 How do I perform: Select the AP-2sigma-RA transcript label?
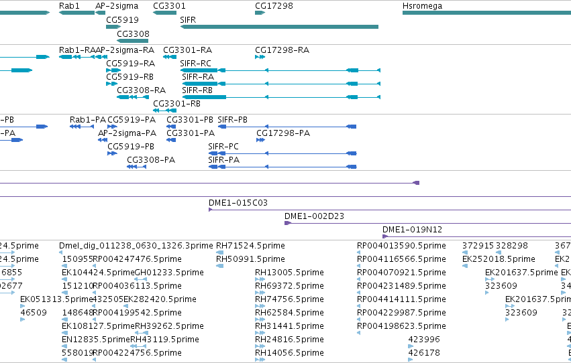125,50
